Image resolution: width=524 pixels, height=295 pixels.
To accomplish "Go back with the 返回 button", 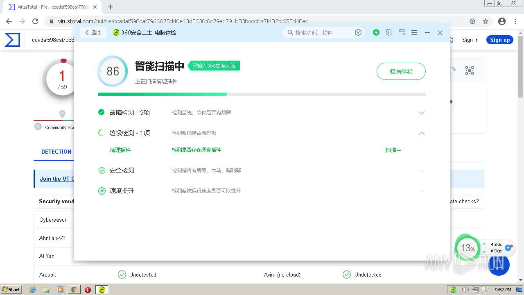I will [93, 32].
